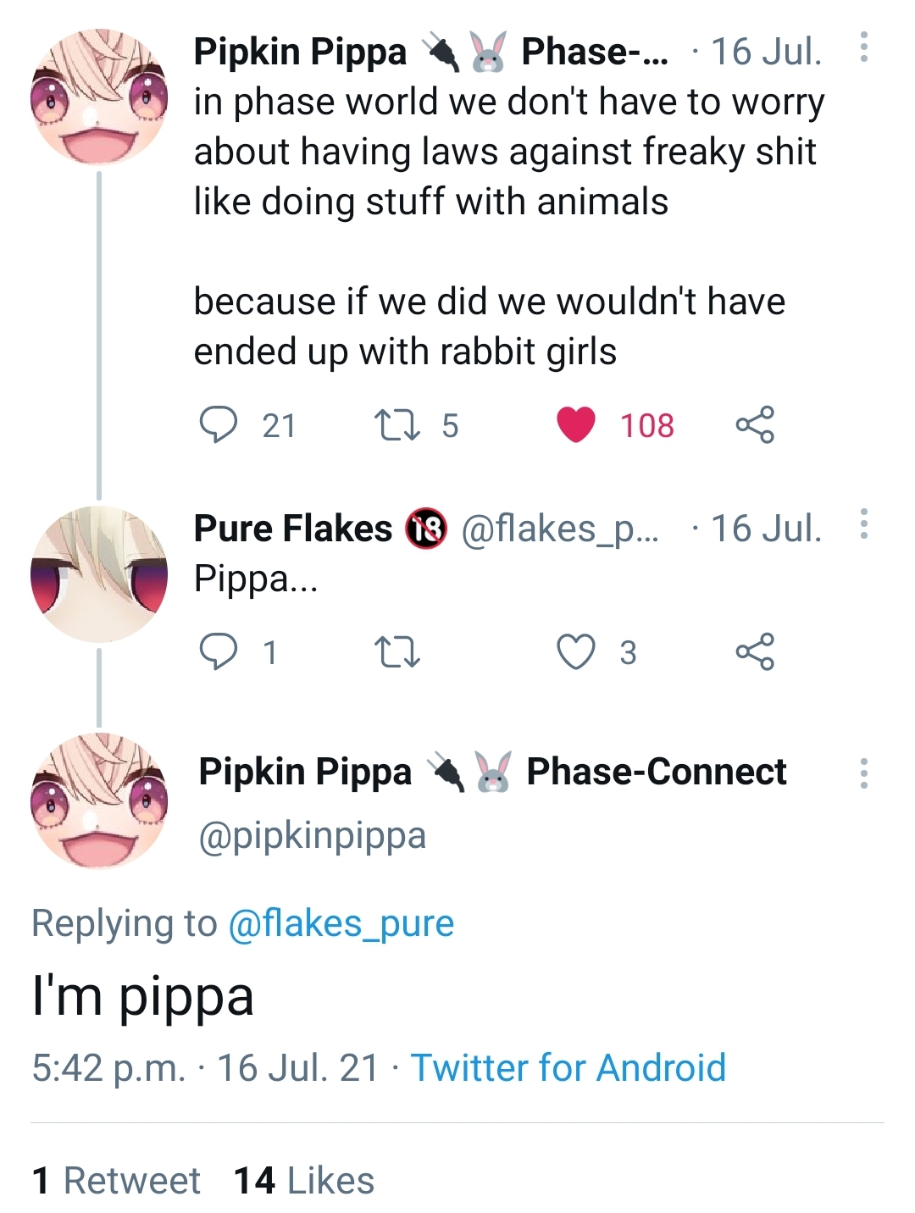Retweet the phase world tweet

pyautogui.click(x=396, y=425)
